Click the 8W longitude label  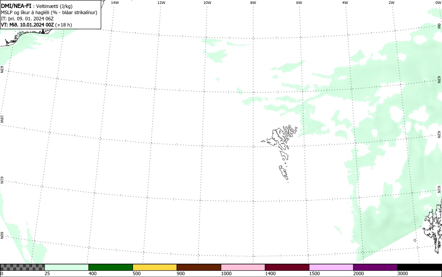253,3
